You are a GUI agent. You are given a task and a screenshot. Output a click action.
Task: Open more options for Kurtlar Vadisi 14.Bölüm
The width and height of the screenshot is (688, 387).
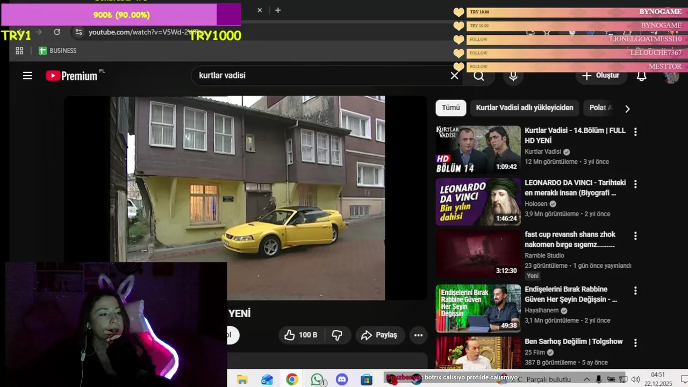635,132
